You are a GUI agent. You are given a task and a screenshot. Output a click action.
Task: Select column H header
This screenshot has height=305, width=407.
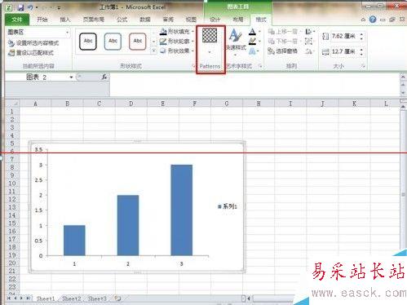[259, 104]
